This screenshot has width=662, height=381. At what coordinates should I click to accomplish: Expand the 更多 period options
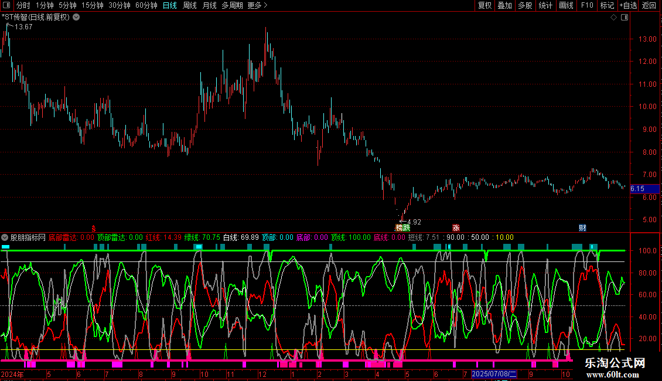(x=257, y=5)
